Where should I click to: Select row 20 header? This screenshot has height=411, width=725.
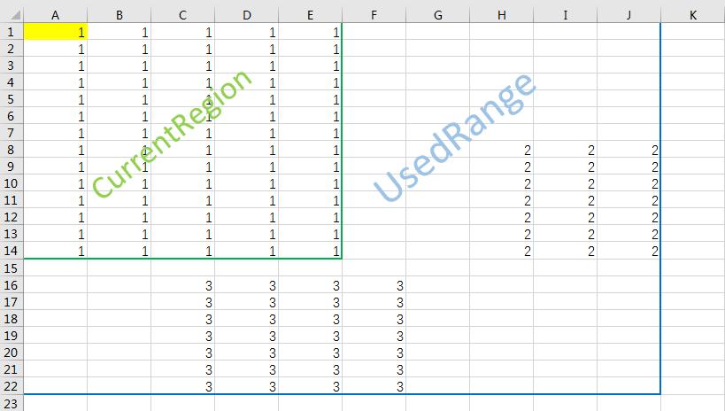click(12, 353)
